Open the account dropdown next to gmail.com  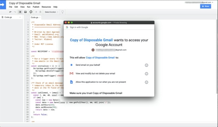click(212, 2)
